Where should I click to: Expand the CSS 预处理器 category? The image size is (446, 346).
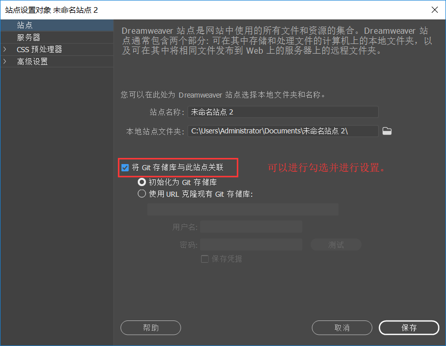point(5,49)
